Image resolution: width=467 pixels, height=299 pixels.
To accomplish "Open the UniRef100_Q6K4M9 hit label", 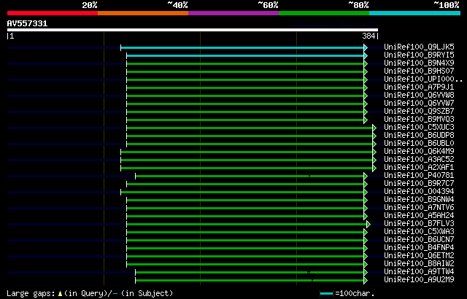I will [x=419, y=151].
